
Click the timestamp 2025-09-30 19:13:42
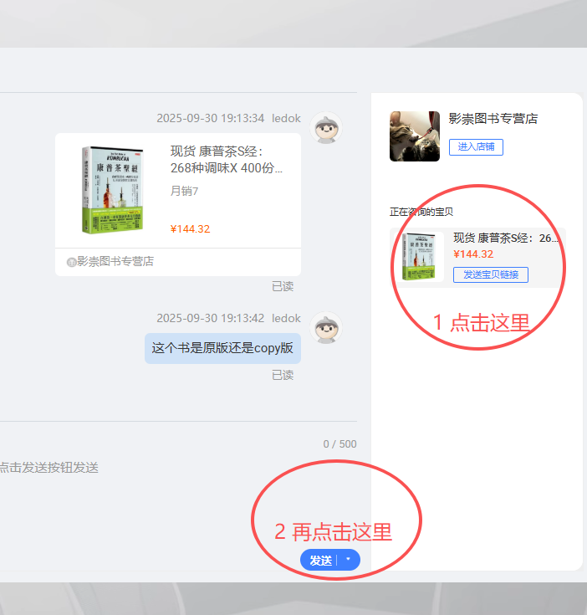coord(211,319)
